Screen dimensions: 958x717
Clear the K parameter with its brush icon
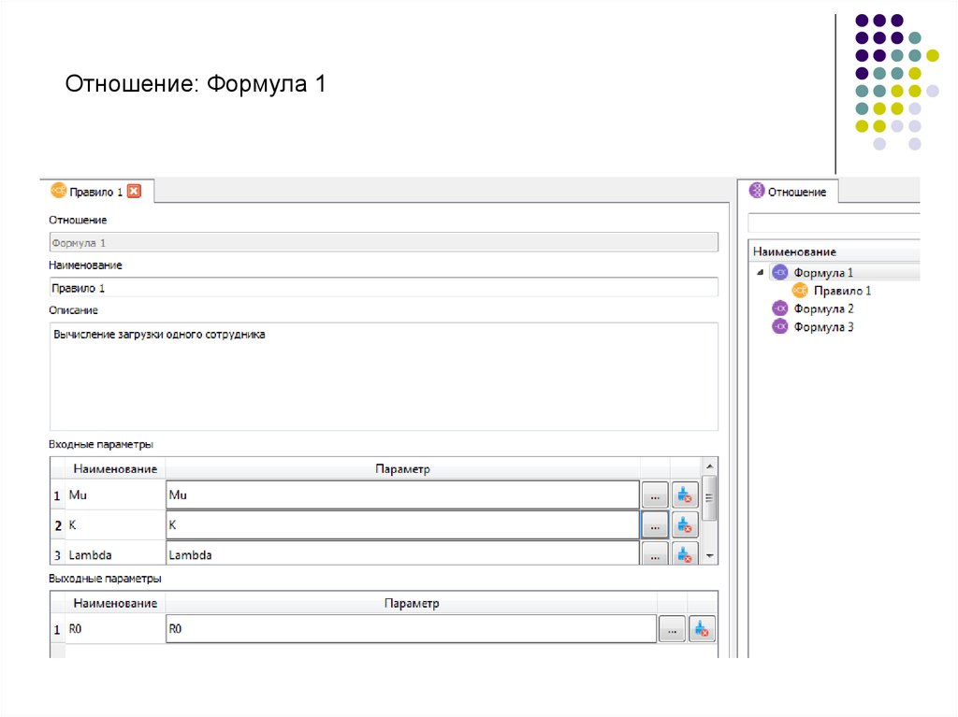click(685, 525)
